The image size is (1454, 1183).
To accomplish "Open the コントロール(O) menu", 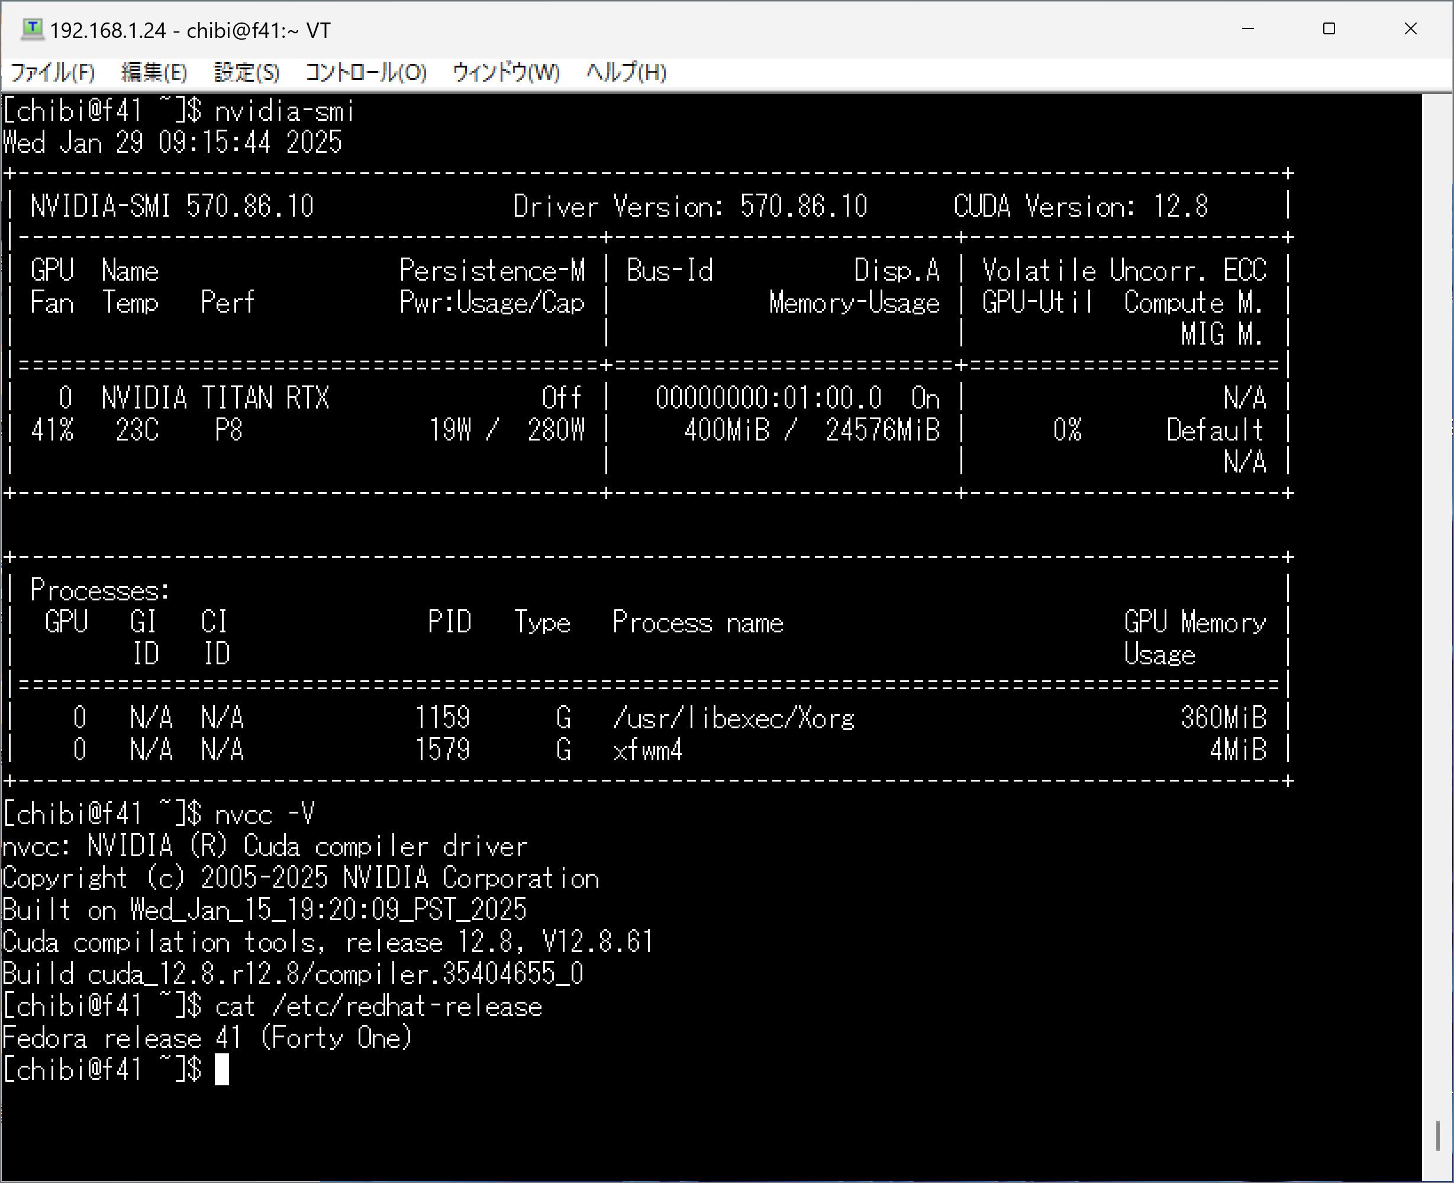I will point(366,72).
